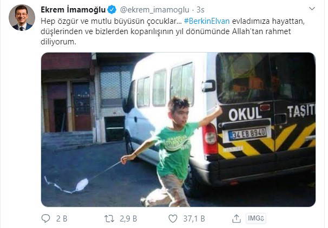Click the 34 EB 8940 plate in photo
Image resolution: width=328 pixels, height=228 pixels.
(x=247, y=134)
